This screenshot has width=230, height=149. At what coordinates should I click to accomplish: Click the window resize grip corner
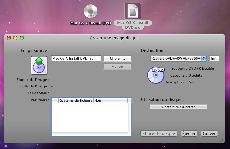(222, 141)
